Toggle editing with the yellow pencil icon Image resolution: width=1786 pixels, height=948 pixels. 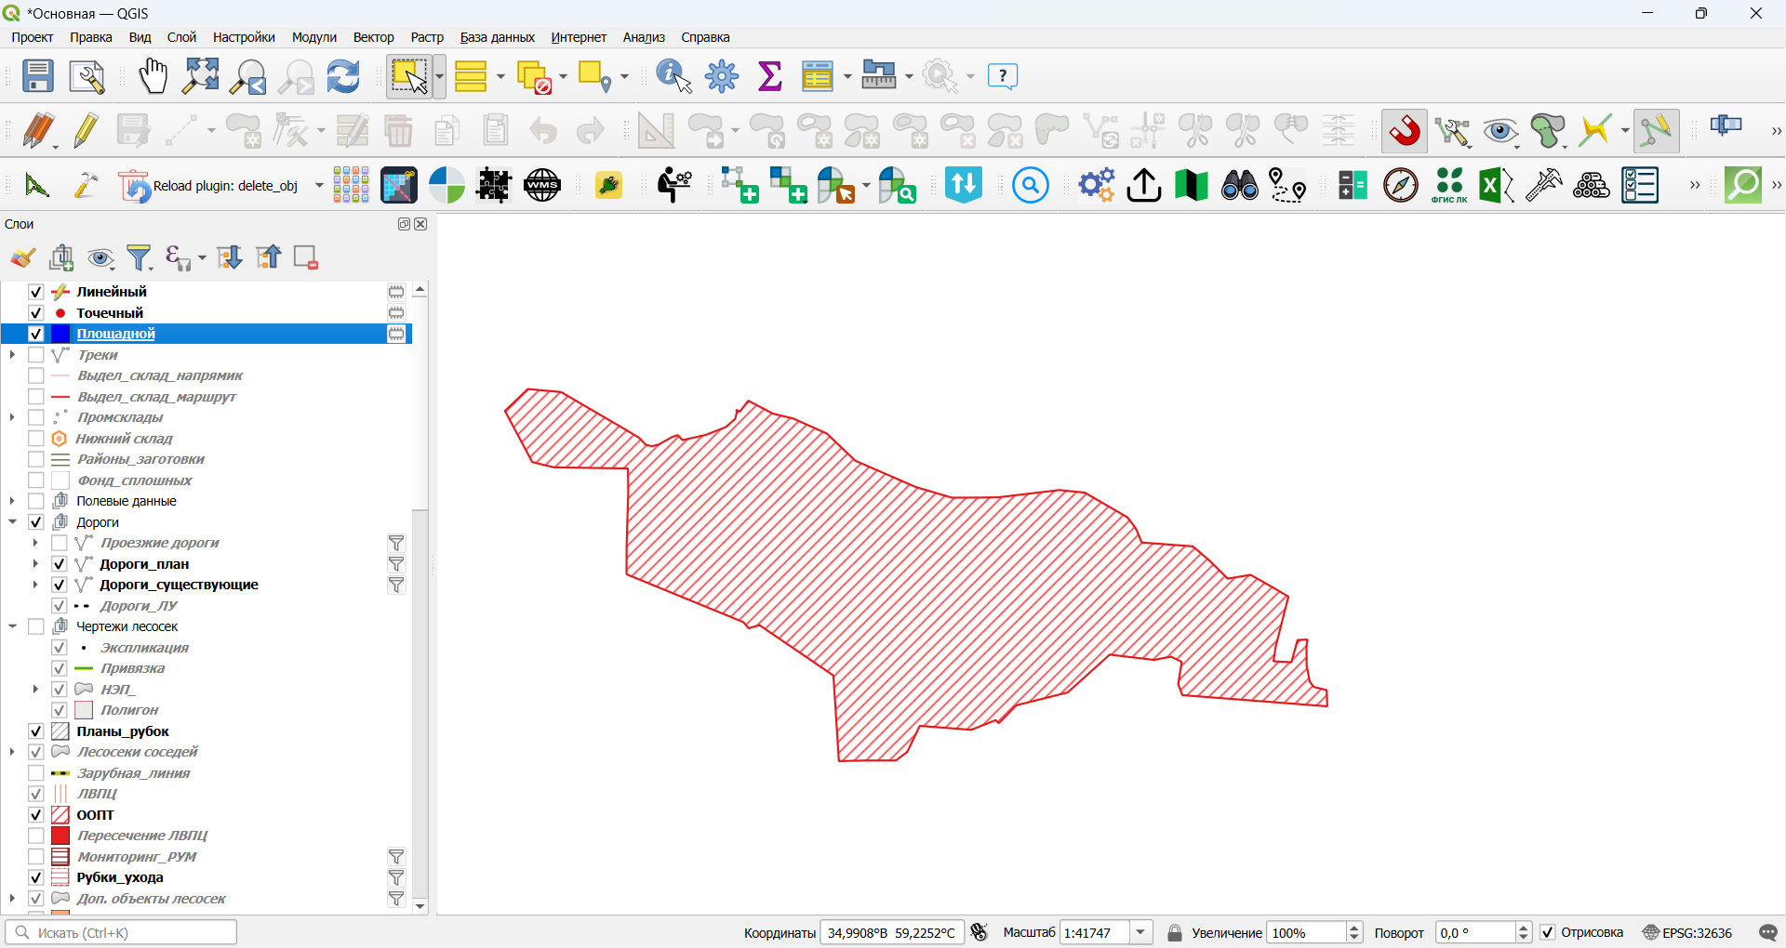tap(87, 131)
